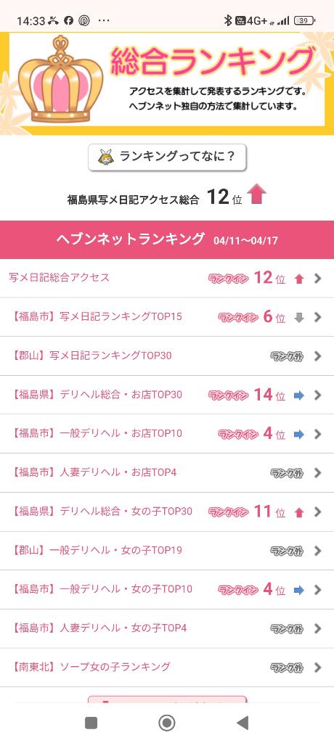The width and height of the screenshot is (334, 743).
Task: Tap the golden crown icon in banner
Action: (61, 78)
